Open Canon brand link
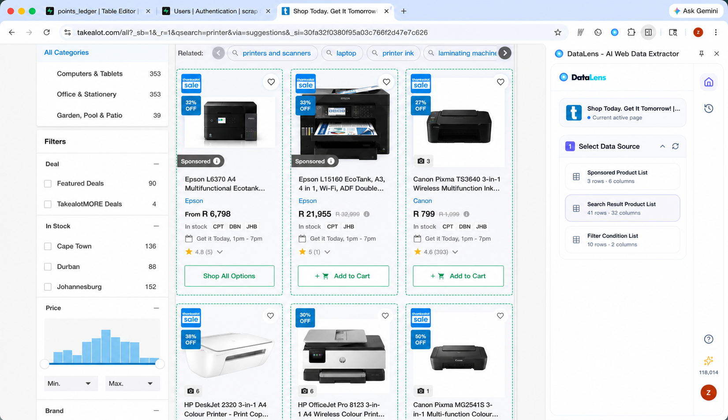Image resolution: width=728 pixels, height=420 pixels. pos(422,201)
